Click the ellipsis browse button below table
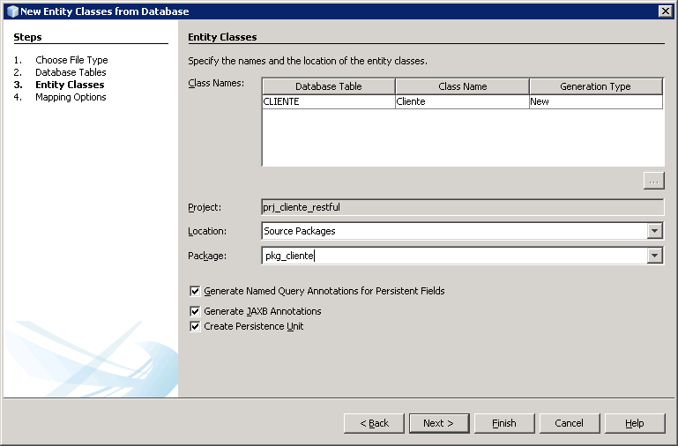 click(653, 181)
